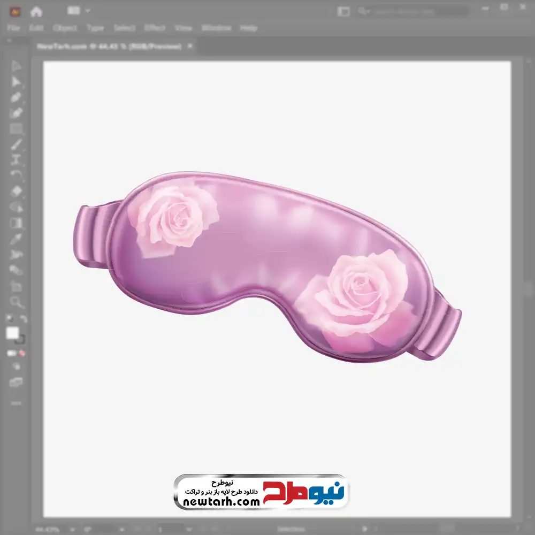Image resolution: width=535 pixels, height=535 pixels.
Task: Select the Eraser tool
Action: pyautogui.click(x=16, y=191)
